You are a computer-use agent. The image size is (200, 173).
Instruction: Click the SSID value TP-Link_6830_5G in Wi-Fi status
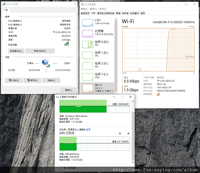62,32
